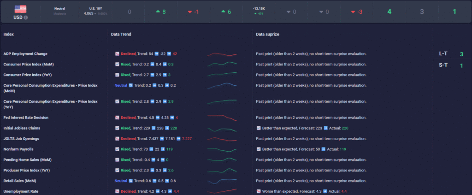Click the S-T score label
This screenshot has width=472, height=195.
pos(442,65)
